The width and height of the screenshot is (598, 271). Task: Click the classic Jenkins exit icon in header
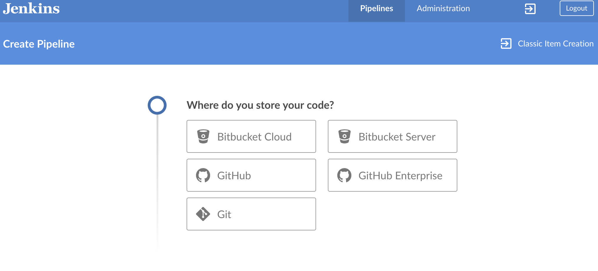pyautogui.click(x=530, y=9)
